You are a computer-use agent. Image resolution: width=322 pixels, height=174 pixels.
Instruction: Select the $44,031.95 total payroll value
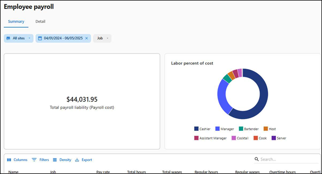coord(82,99)
